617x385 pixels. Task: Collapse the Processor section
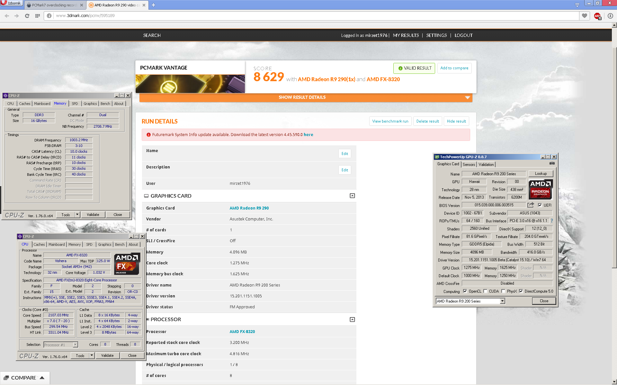coord(352,320)
